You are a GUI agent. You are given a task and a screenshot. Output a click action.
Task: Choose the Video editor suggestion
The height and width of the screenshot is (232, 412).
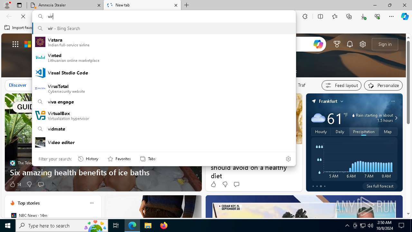[164, 142]
